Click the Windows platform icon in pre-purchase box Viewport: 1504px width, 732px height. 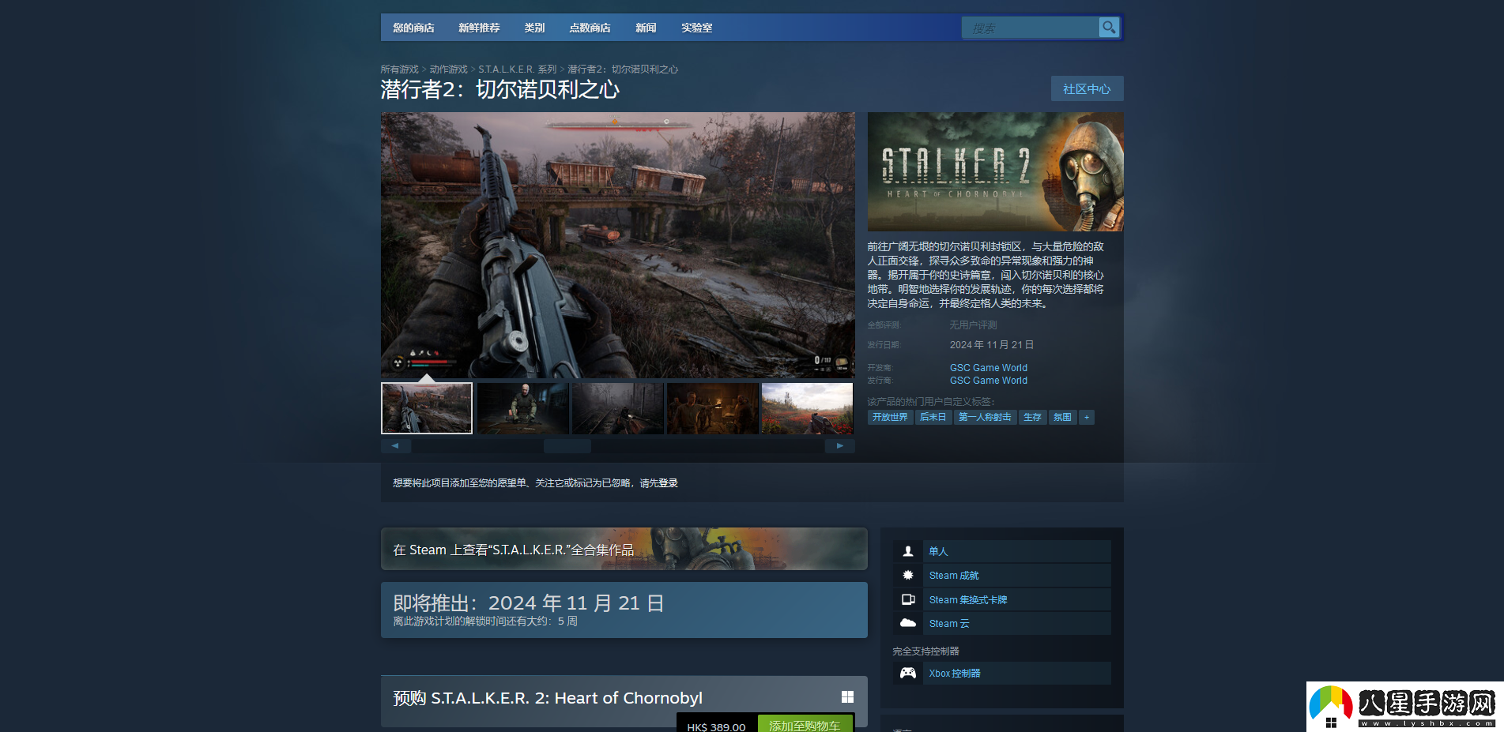pos(847,697)
